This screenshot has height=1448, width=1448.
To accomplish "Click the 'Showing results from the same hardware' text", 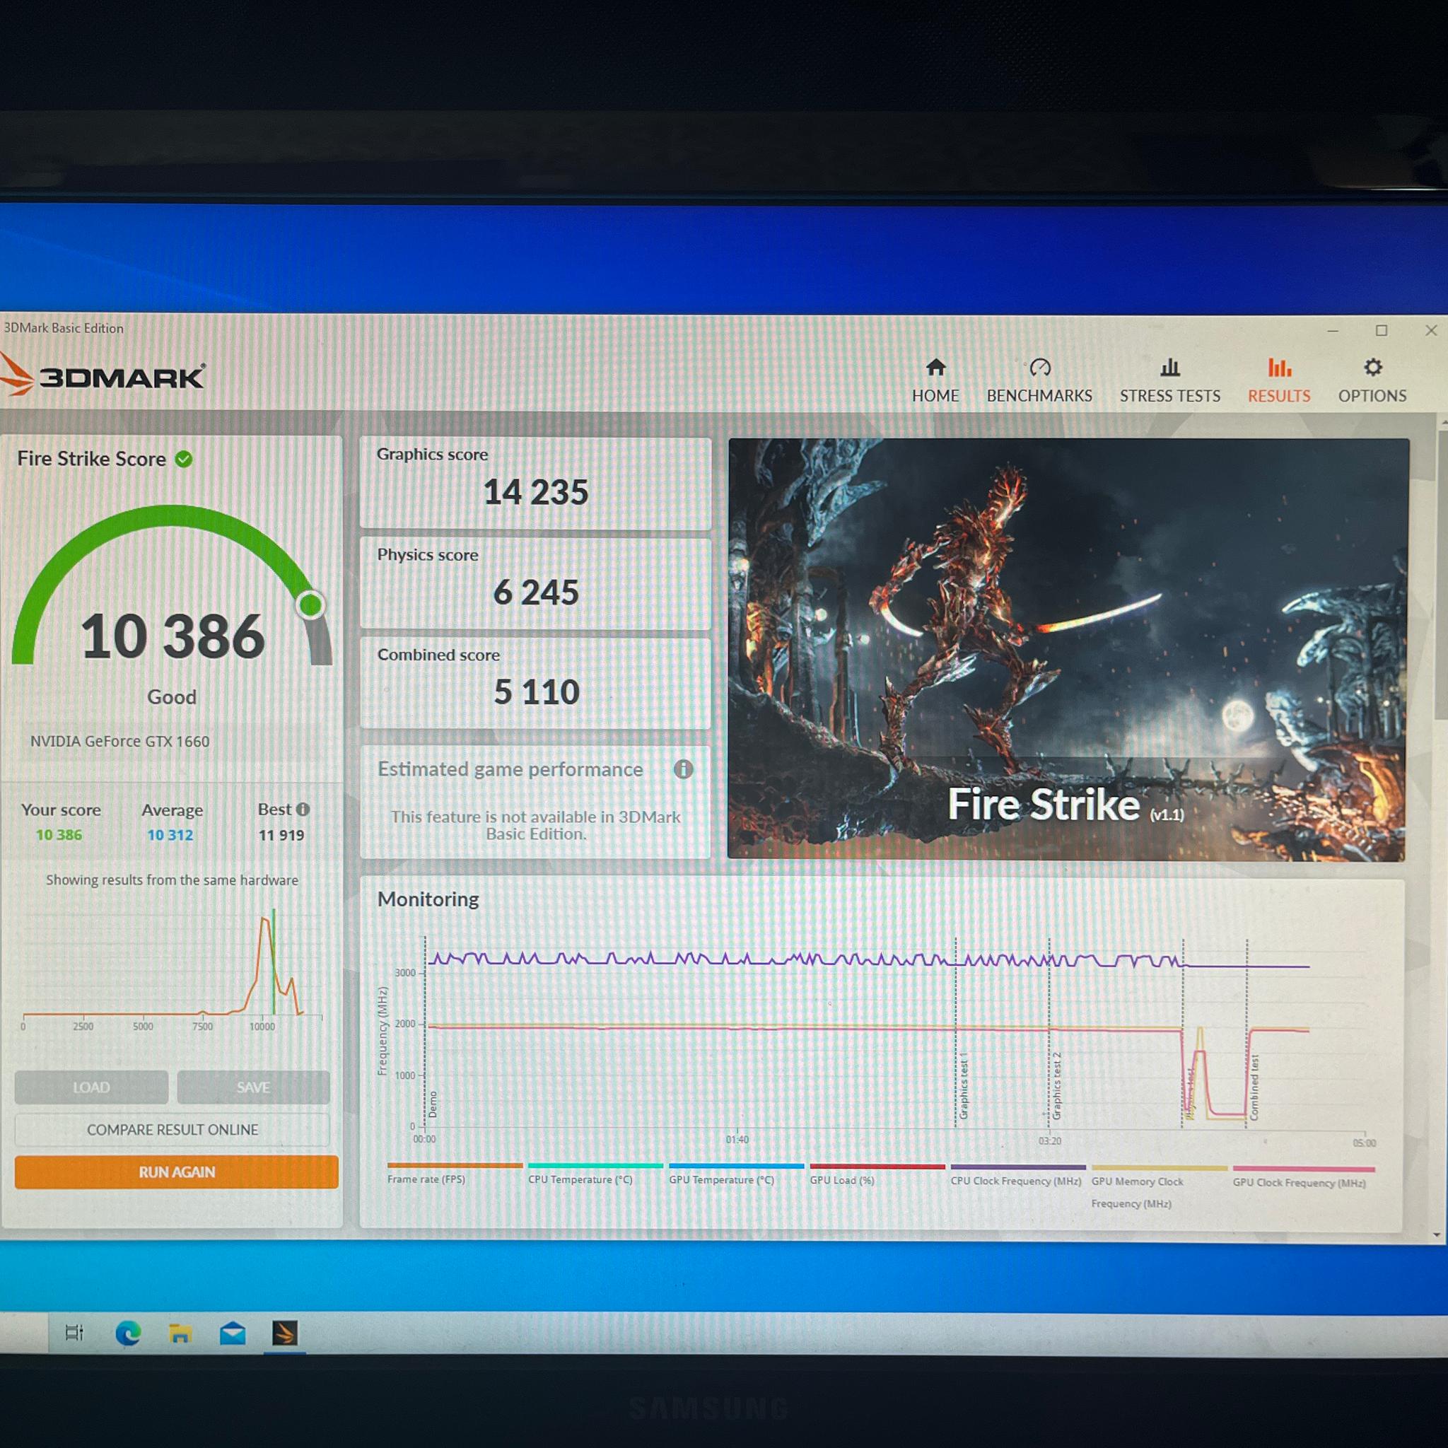I will (172, 880).
